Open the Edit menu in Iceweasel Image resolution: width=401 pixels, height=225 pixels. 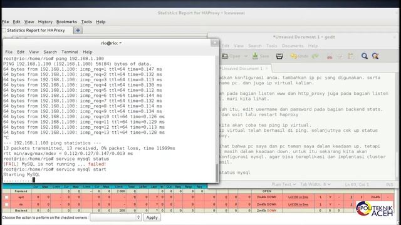click(x=17, y=22)
